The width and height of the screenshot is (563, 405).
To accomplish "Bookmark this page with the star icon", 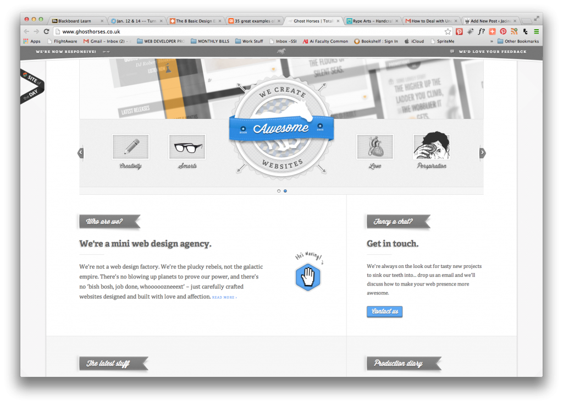I will pos(448,31).
